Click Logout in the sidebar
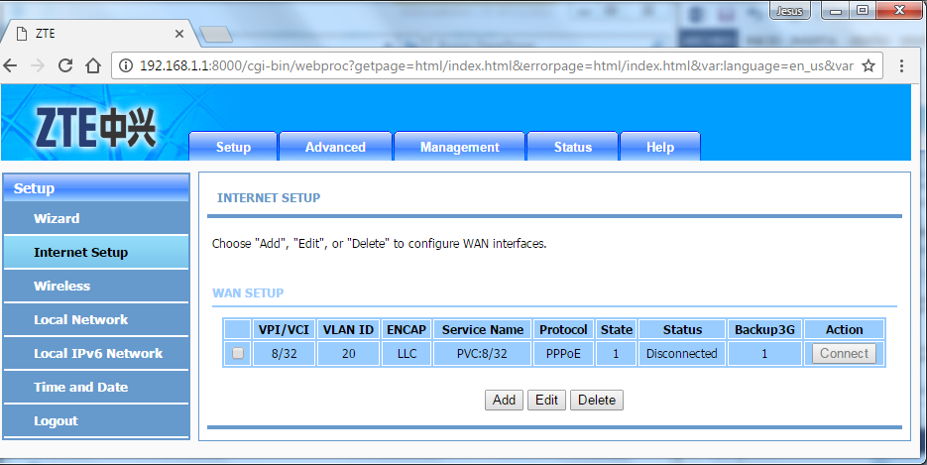The width and height of the screenshot is (927, 465). (96, 420)
